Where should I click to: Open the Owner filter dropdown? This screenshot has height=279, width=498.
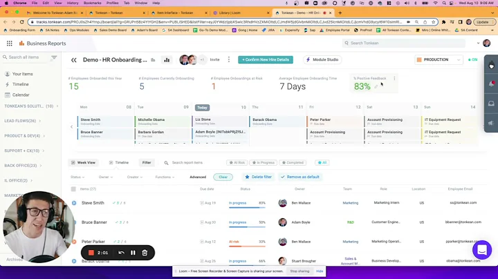[105, 177]
